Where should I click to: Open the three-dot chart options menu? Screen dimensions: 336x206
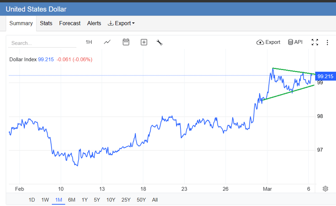(327, 42)
